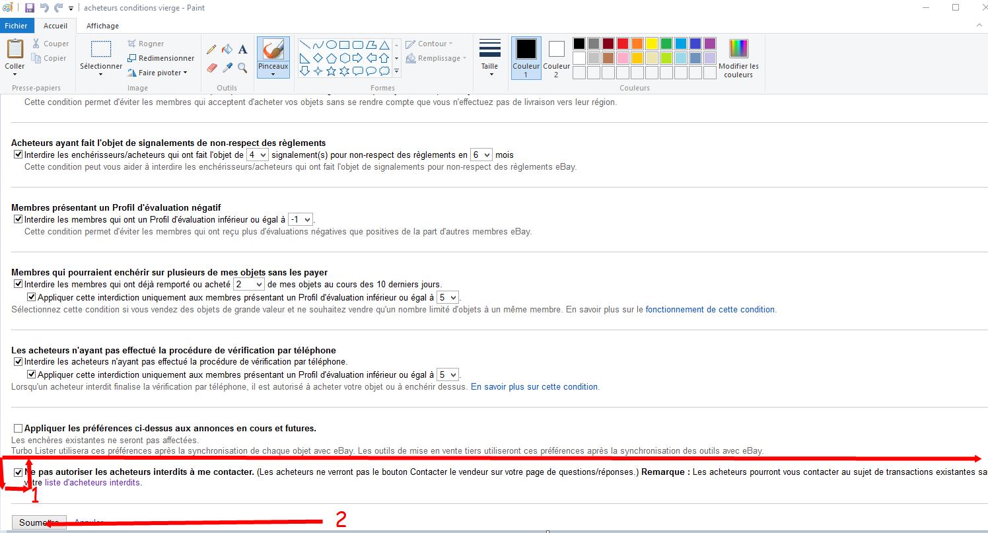Choose the Line shape
The image size is (988, 533).
click(x=305, y=45)
